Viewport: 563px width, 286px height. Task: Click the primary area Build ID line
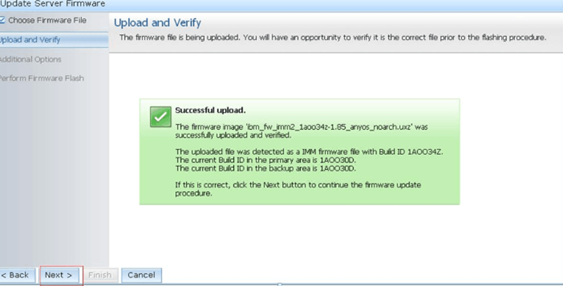point(266,160)
